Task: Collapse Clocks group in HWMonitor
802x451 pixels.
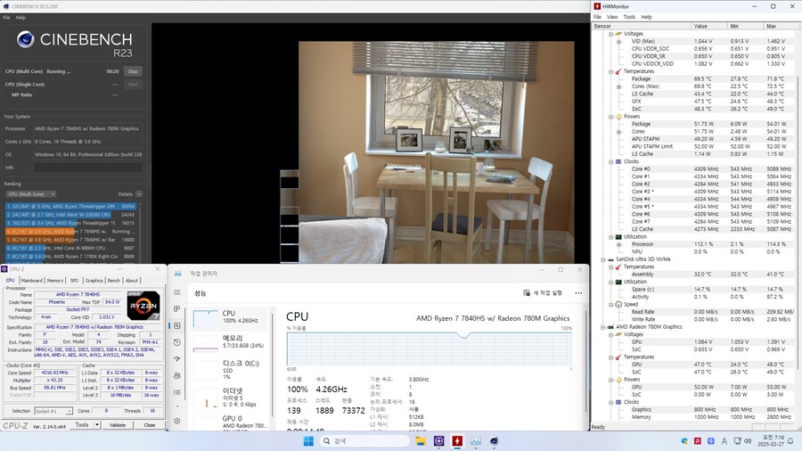Action: pos(610,161)
